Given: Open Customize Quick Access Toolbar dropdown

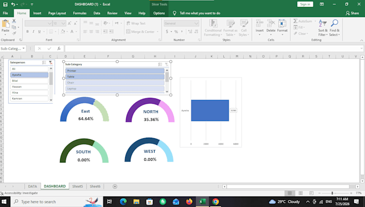Looking at the screenshot, I should 32,4.
